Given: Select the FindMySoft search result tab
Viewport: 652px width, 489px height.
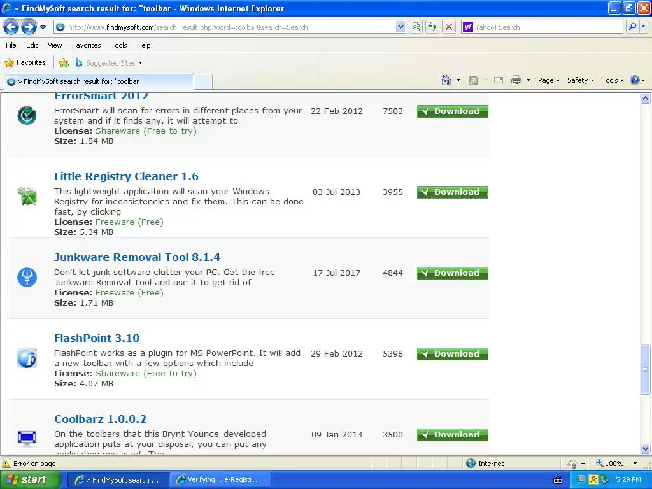Looking at the screenshot, I should tap(99, 81).
